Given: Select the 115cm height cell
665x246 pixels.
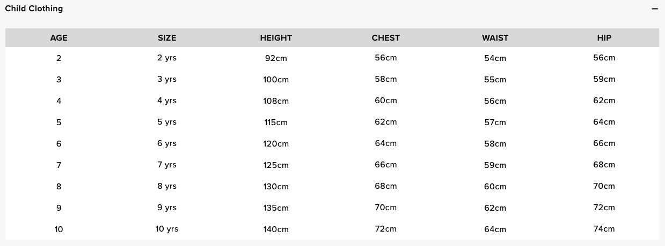Looking at the screenshot, I should (276, 122).
